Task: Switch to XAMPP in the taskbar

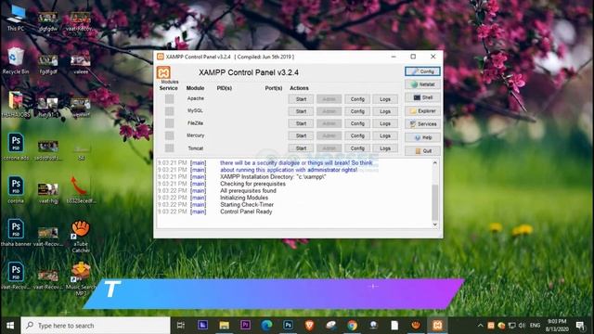Action: coord(437,326)
